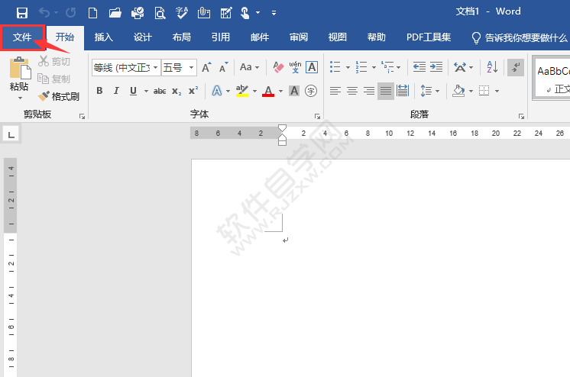Image resolution: width=570 pixels, height=377 pixels.
Task: Switch to the 插入 (Insert) tab
Action: coord(103,37)
